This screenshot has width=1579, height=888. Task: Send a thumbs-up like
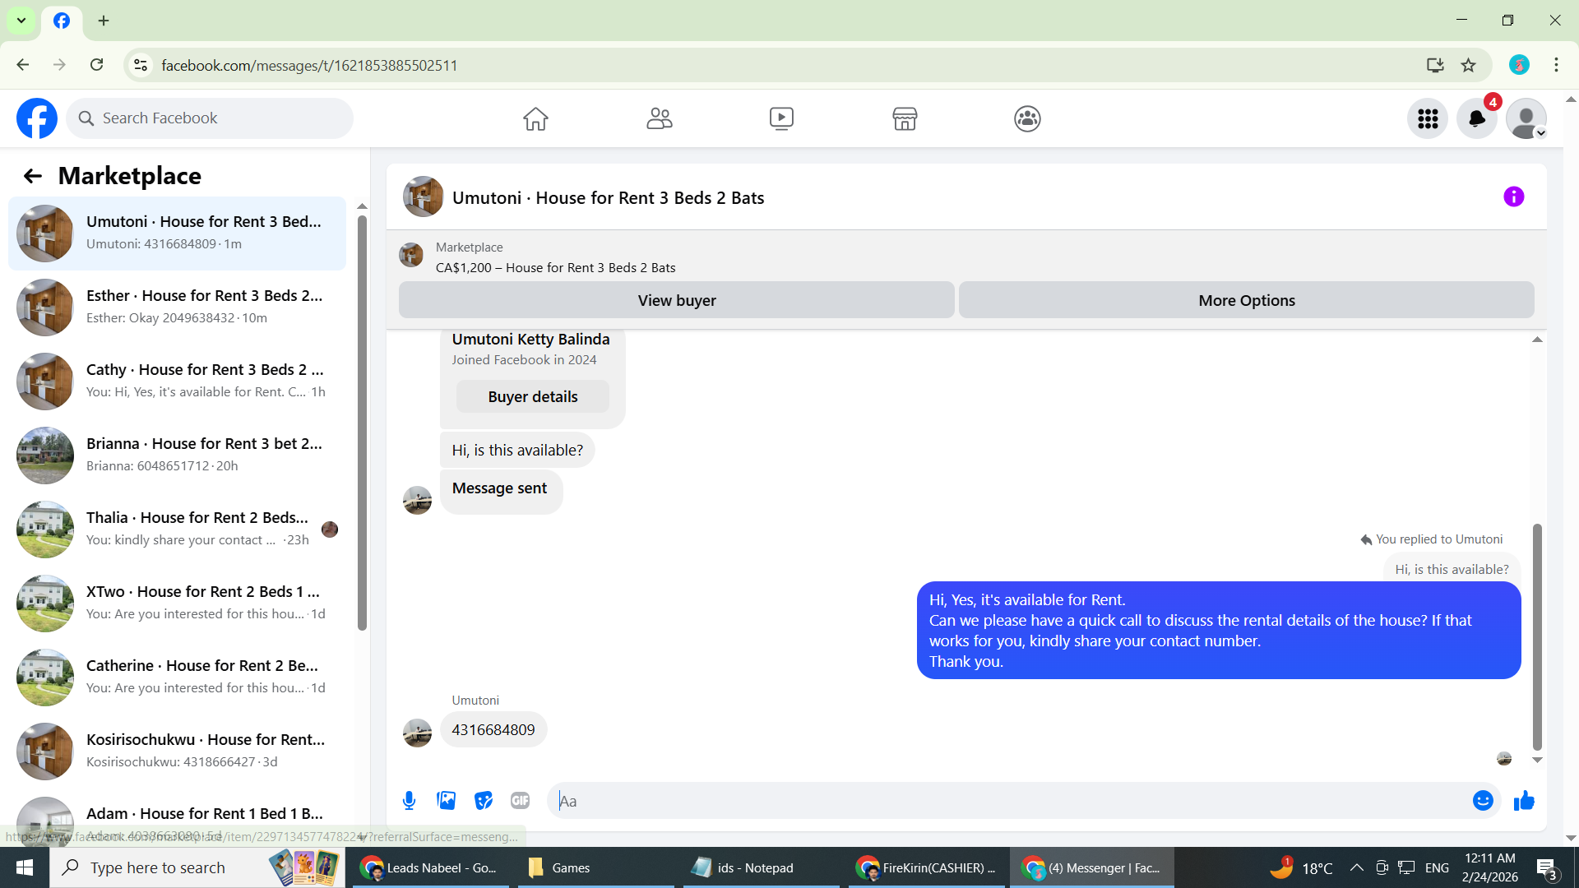[x=1524, y=801]
